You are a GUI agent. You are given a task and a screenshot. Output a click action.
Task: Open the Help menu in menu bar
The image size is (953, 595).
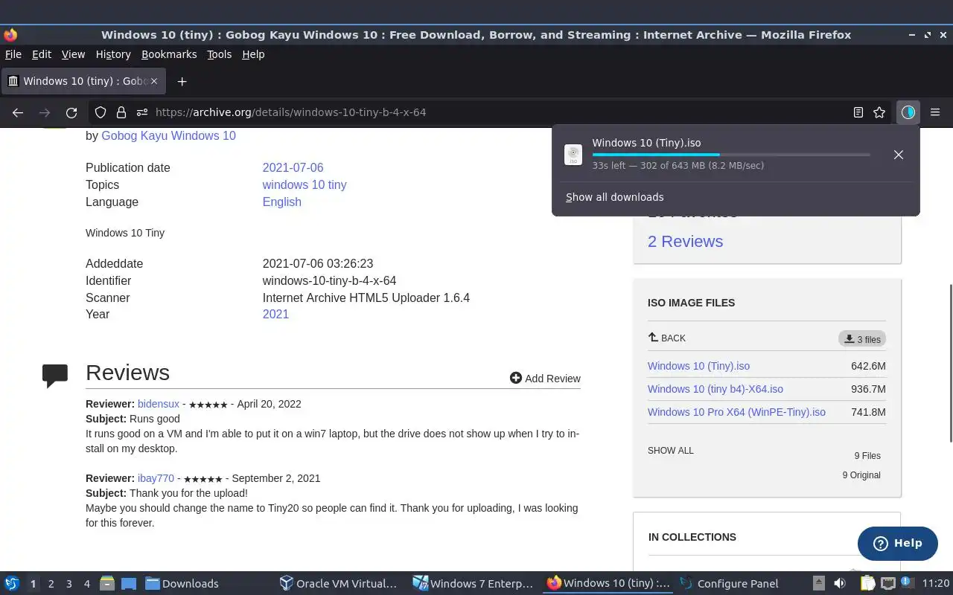tap(253, 54)
